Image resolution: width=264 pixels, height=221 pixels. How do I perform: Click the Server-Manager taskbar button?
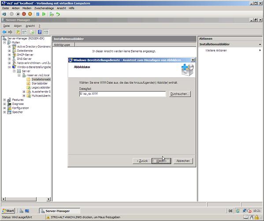(x=60, y=211)
